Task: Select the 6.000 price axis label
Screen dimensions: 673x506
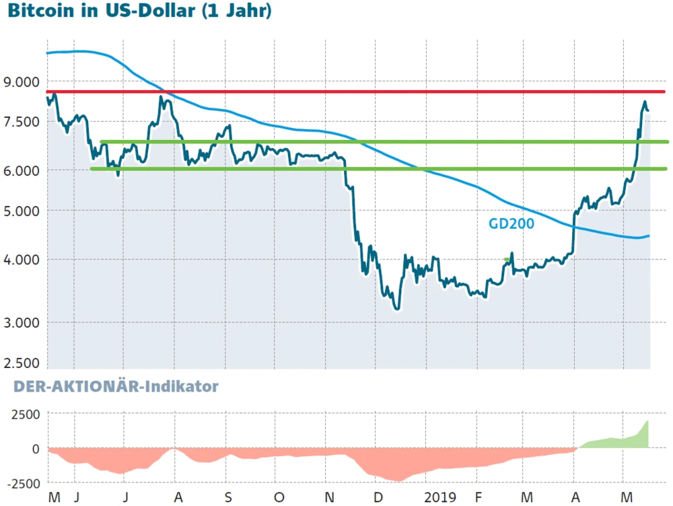Action: pyautogui.click(x=22, y=170)
